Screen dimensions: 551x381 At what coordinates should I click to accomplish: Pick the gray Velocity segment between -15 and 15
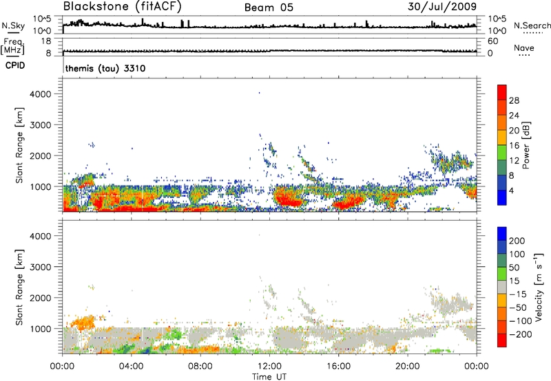coord(502,287)
